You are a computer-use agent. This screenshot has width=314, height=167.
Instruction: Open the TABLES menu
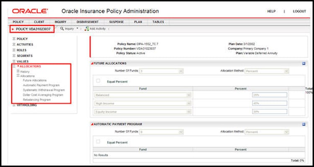(x=158, y=22)
